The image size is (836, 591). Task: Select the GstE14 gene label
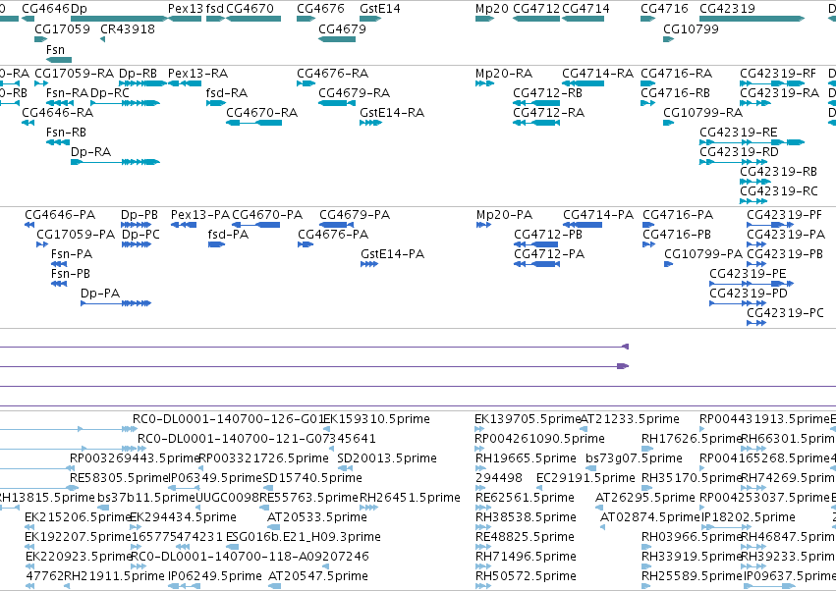coord(380,9)
